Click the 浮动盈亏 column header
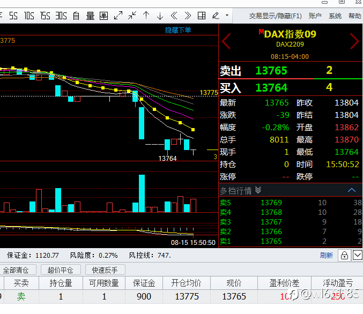 pyautogui.click(x=338, y=283)
